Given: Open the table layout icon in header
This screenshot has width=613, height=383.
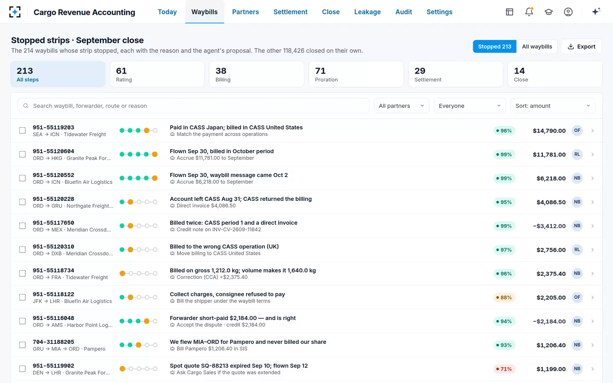Looking at the screenshot, I should (510, 12).
